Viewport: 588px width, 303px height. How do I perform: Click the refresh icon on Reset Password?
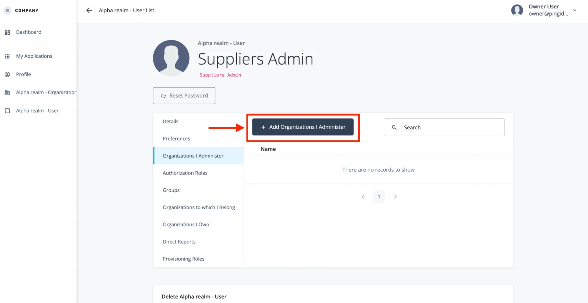coord(163,96)
